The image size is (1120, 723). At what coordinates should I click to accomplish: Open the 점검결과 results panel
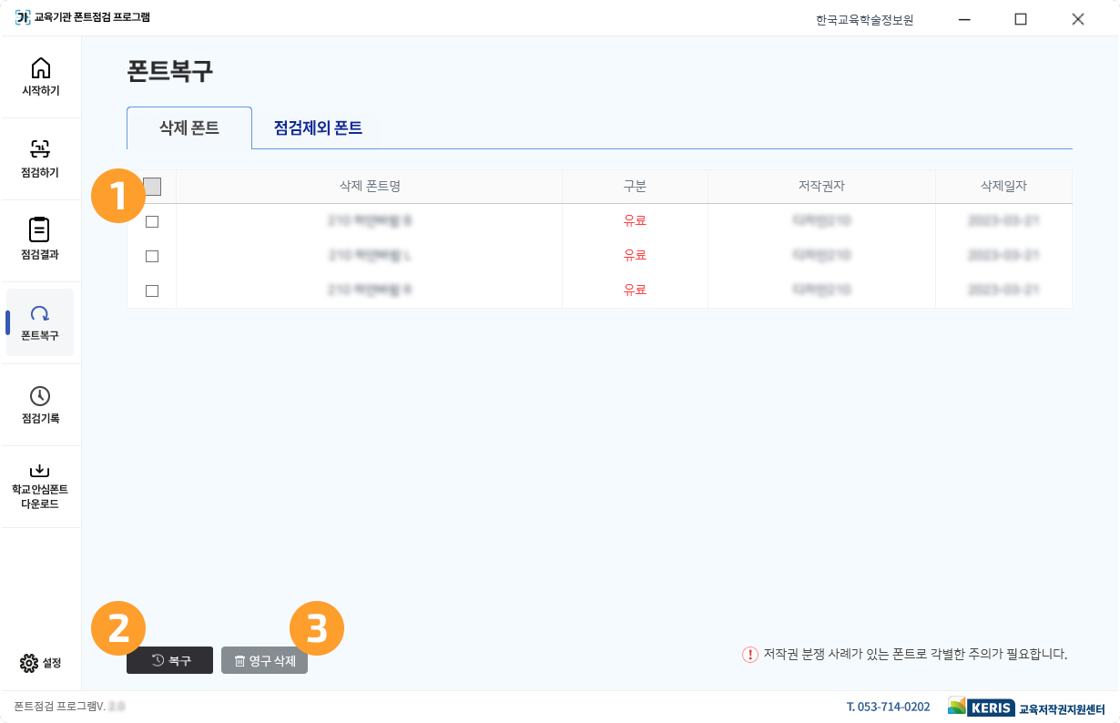tap(40, 240)
